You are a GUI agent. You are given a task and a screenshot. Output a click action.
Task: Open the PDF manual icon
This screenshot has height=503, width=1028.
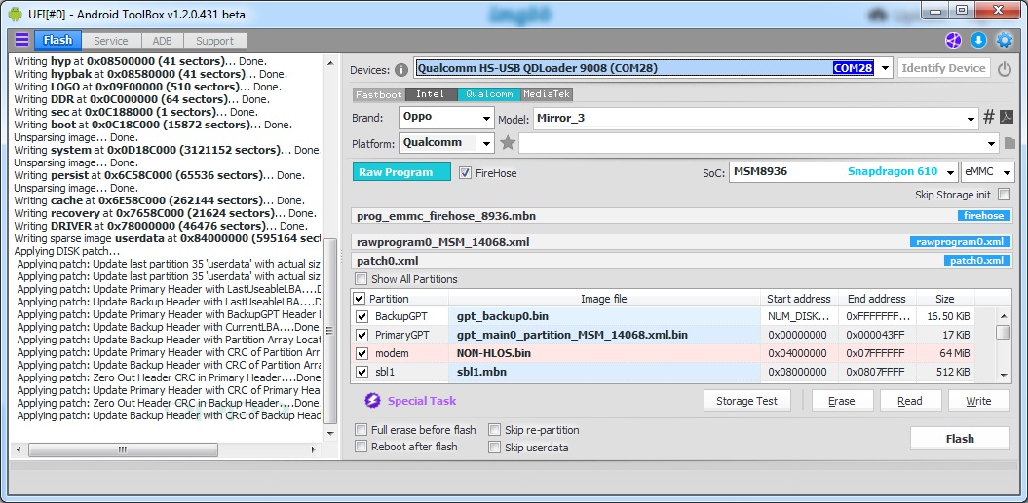click(1007, 118)
